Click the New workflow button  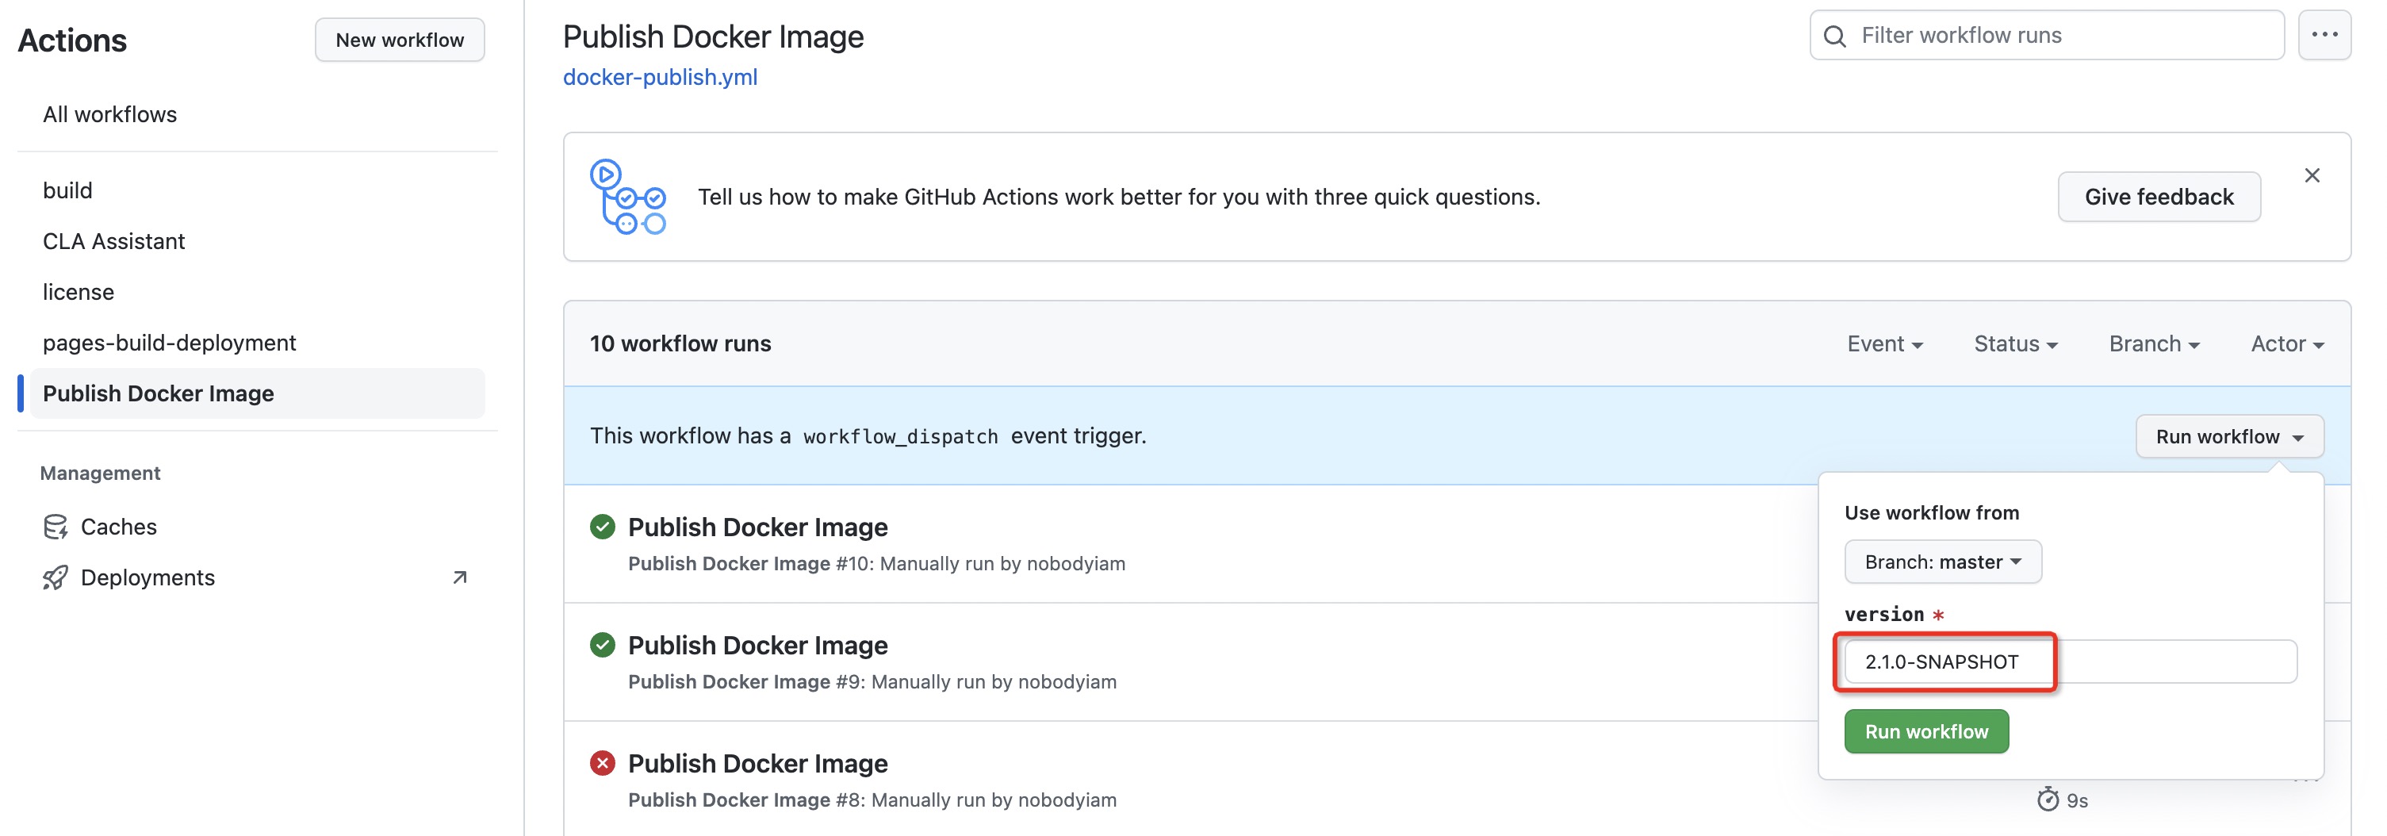point(400,40)
